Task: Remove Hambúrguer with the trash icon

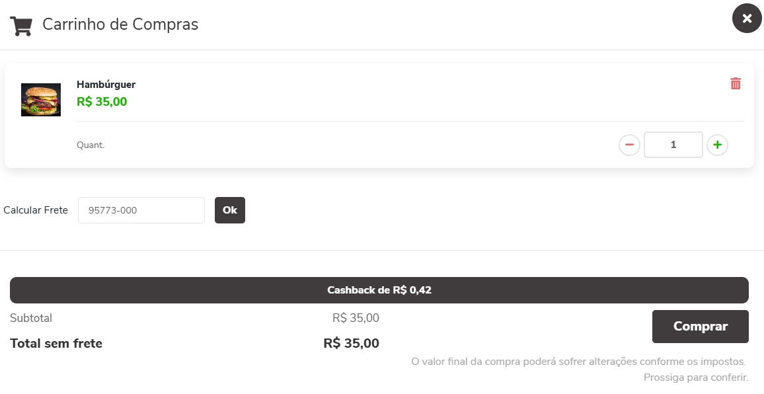Action: (x=736, y=83)
